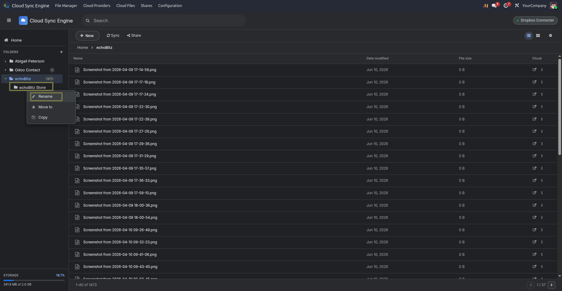Open settings gear in file toolbar
The width and height of the screenshot is (562, 291).
click(550, 36)
